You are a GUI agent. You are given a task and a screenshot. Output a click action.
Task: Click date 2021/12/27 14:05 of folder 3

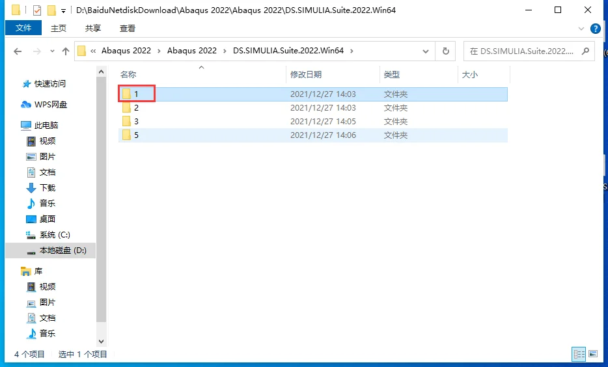coord(323,121)
